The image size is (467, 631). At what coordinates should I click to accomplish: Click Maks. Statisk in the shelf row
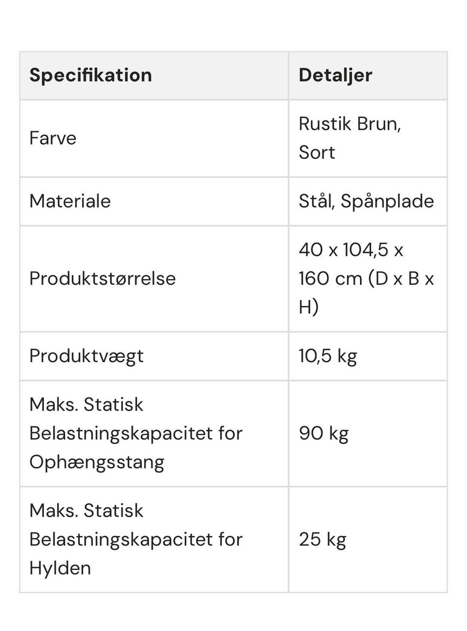[86, 510]
